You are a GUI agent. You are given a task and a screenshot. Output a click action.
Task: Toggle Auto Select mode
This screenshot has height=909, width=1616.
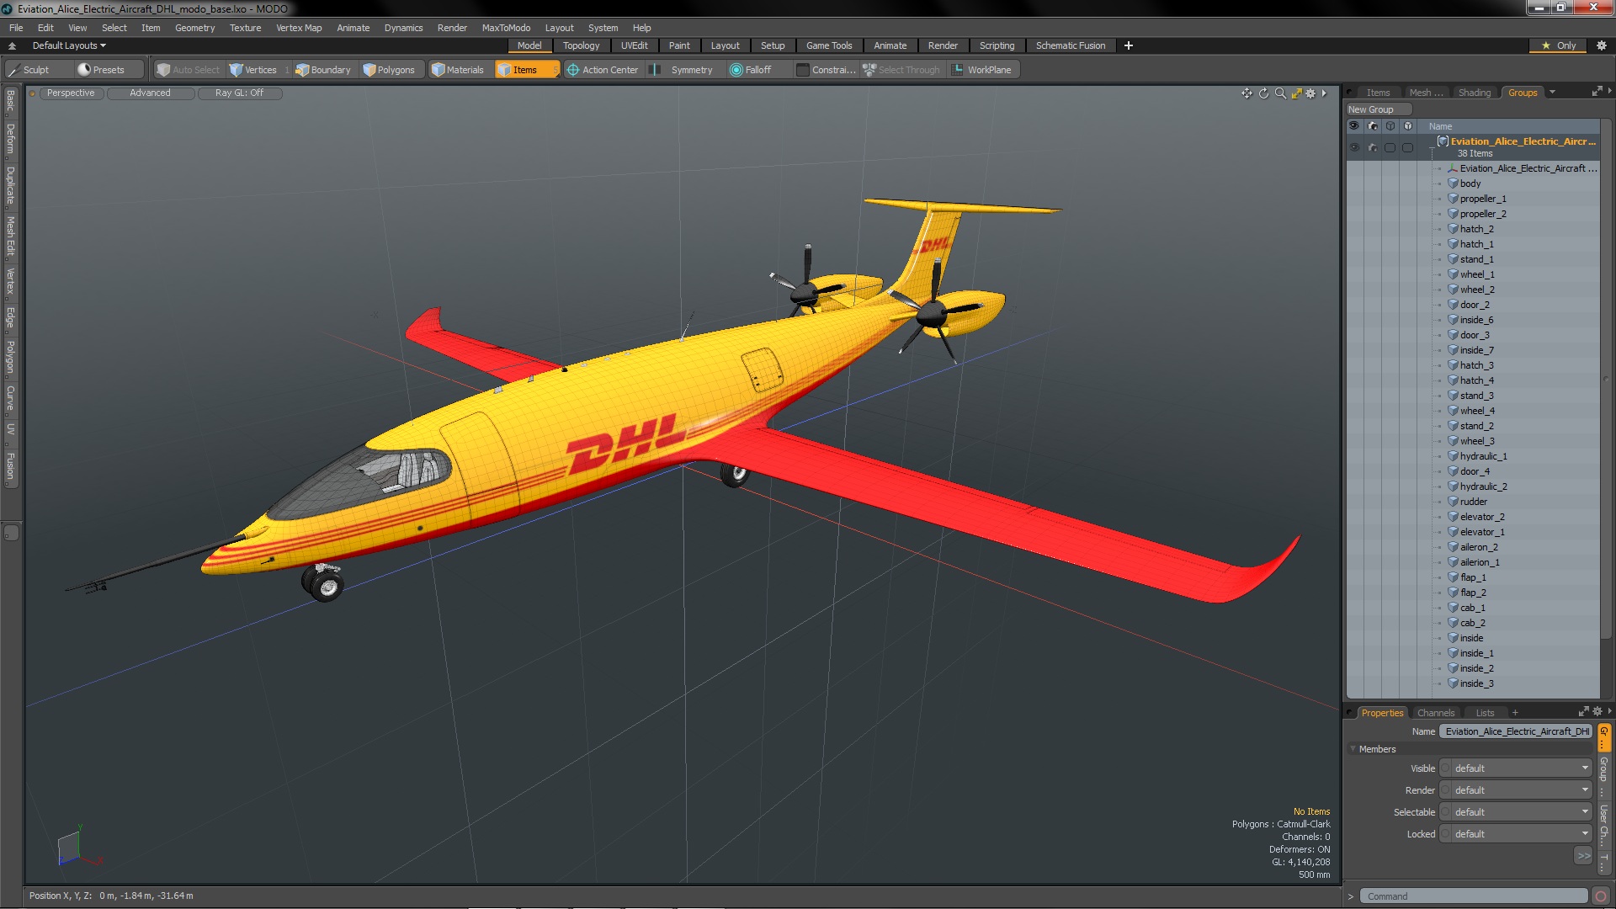189,70
